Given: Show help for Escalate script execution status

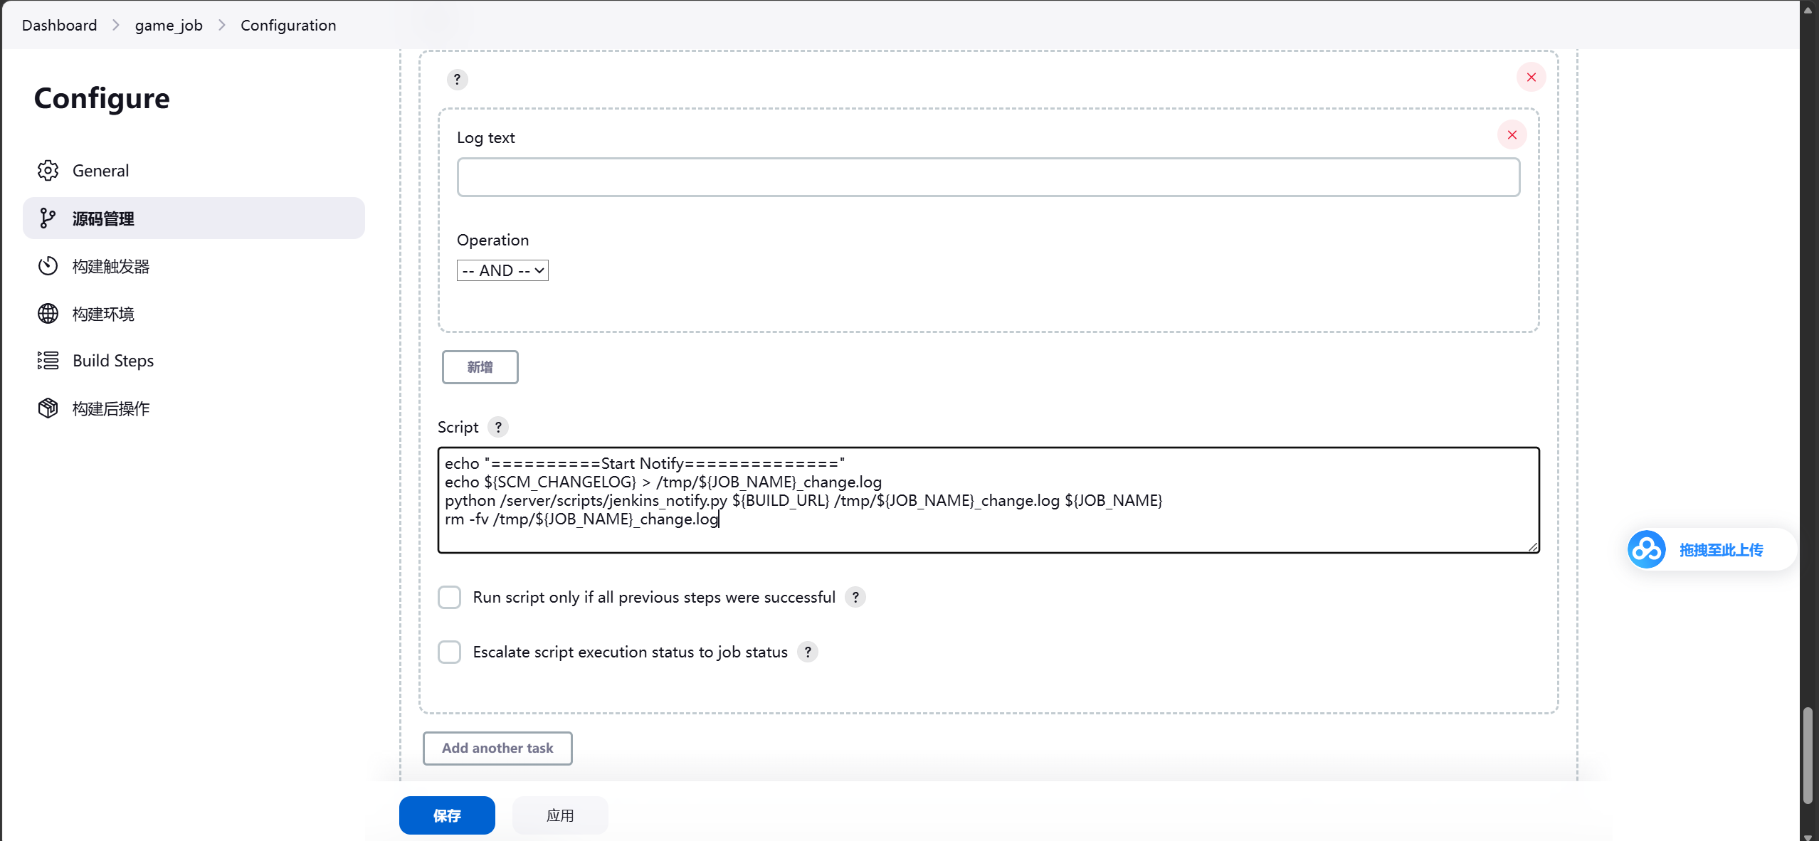Looking at the screenshot, I should pyautogui.click(x=808, y=652).
